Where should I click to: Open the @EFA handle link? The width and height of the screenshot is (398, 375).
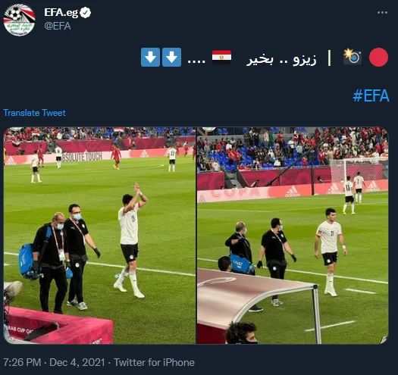[x=58, y=26]
